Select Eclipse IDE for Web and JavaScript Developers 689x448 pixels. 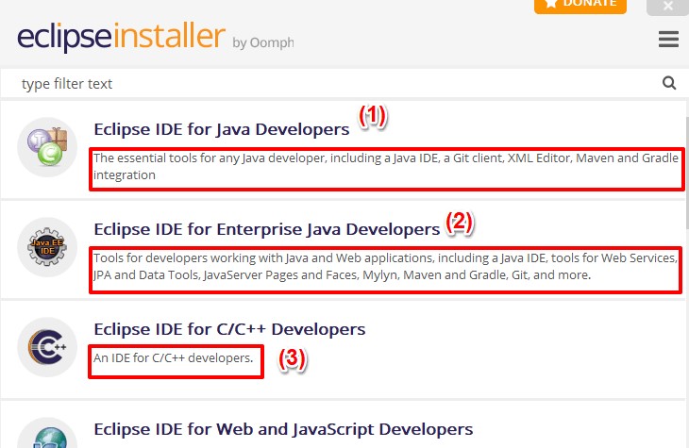pyautogui.click(x=283, y=429)
